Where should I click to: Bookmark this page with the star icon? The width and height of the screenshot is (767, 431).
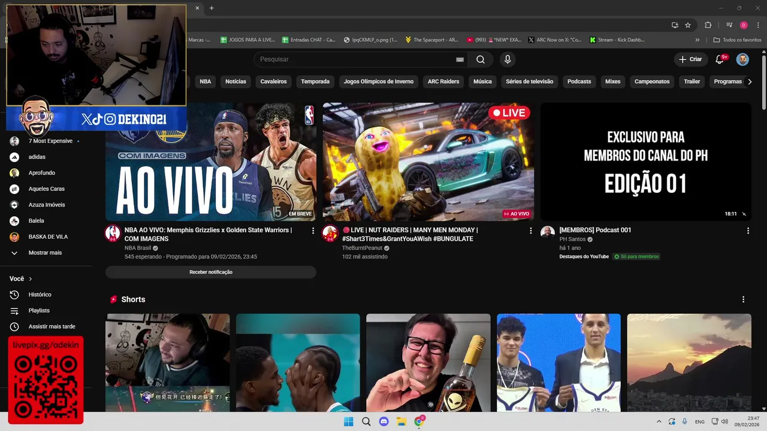tap(688, 25)
